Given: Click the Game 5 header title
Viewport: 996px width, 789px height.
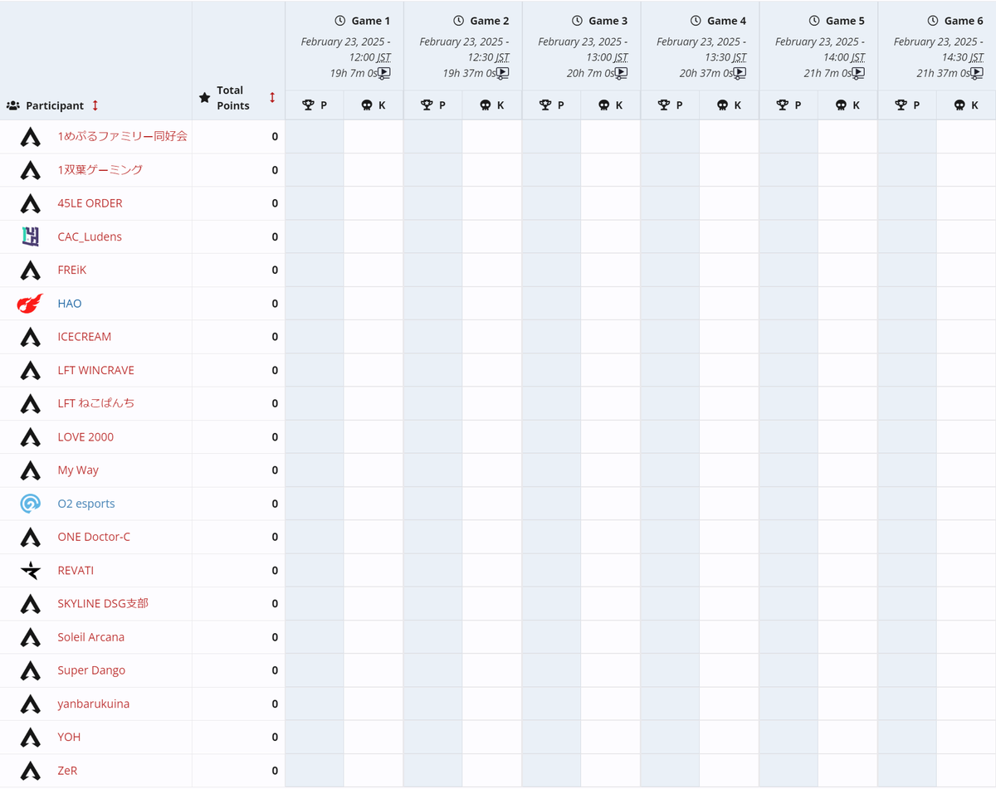Looking at the screenshot, I should (845, 21).
